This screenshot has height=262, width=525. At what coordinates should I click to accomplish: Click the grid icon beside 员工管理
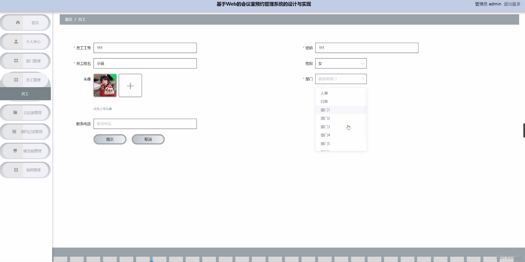click(x=16, y=80)
